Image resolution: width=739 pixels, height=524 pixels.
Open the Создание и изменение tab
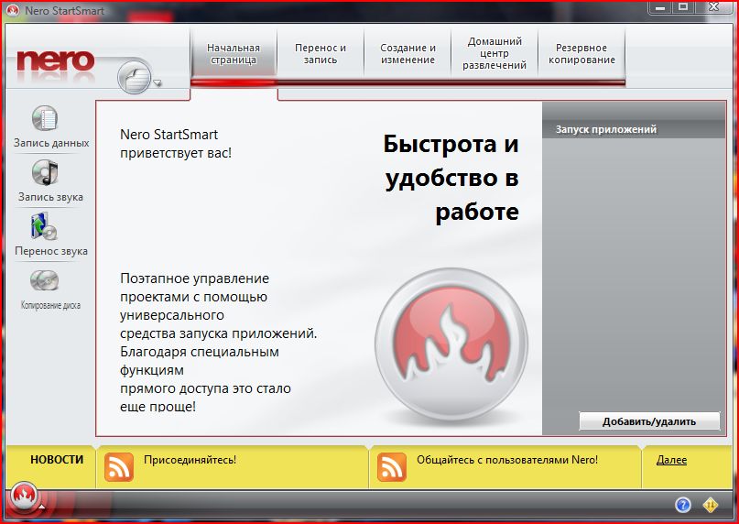pyautogui.click(x=408, y=54)
